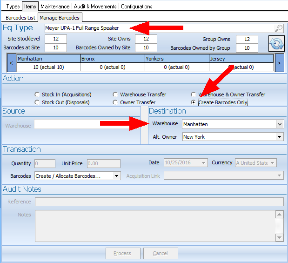288x263 pixels.
Task: Select the Stock Out (Disposals) radio button
Action: click(38, 102)
